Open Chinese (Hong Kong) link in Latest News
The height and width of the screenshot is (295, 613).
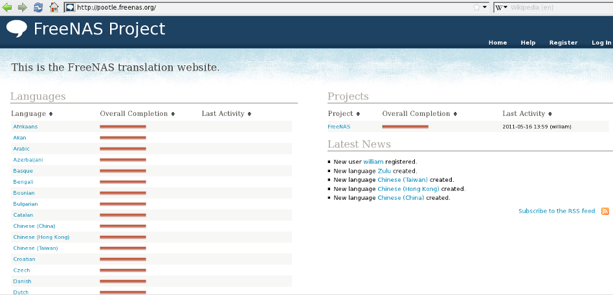[x=408, y=189]
